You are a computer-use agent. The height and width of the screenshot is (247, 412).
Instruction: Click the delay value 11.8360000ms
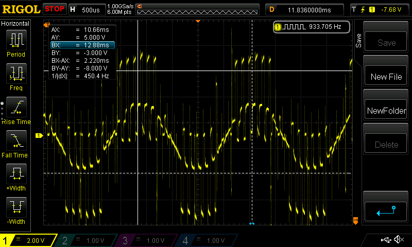pyautogui.click(x=310, y=10)
